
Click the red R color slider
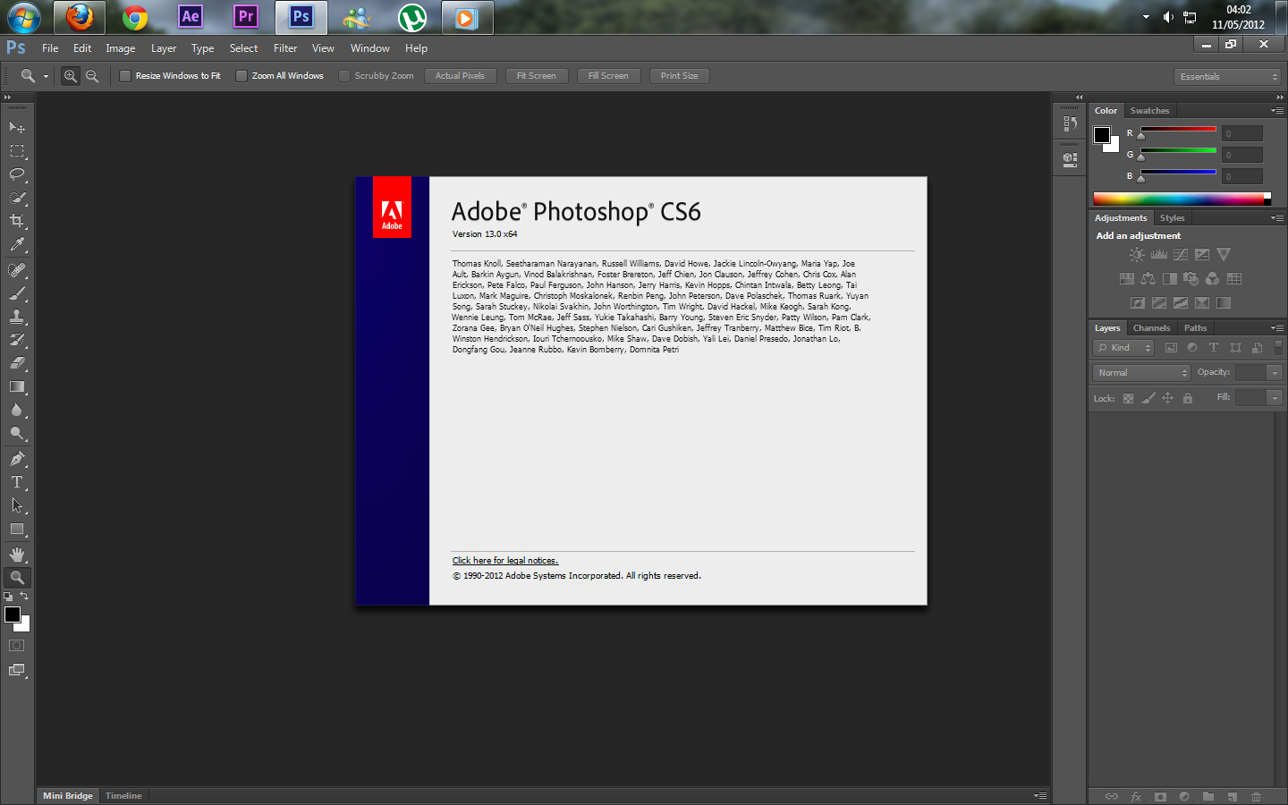coord(1178,131)
